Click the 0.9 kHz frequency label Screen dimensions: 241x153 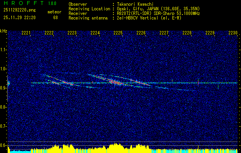[x=3, y=88]
